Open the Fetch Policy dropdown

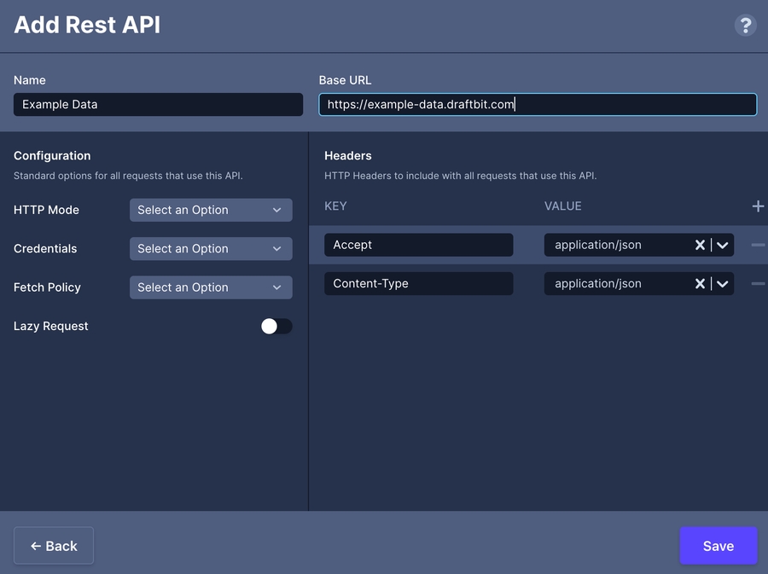211,287
